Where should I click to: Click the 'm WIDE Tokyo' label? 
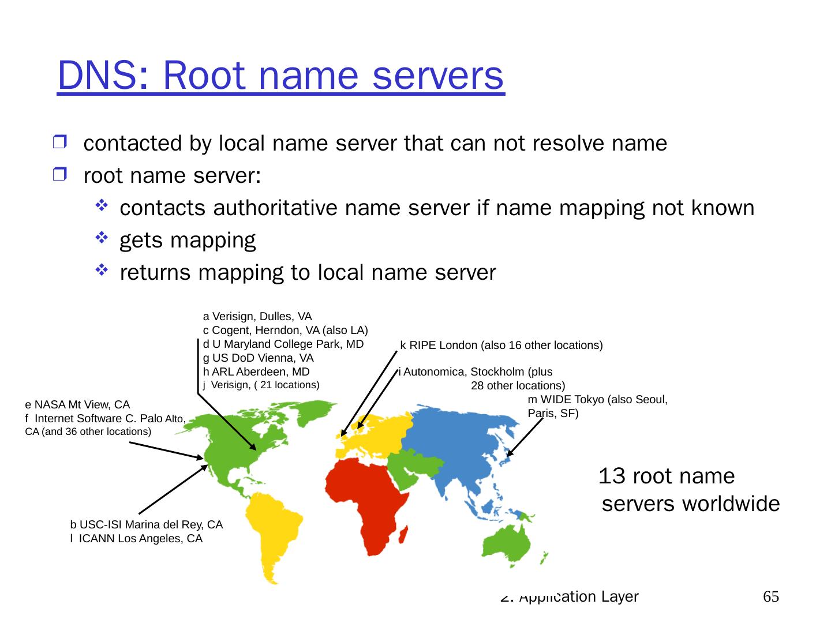click(597, 400)
